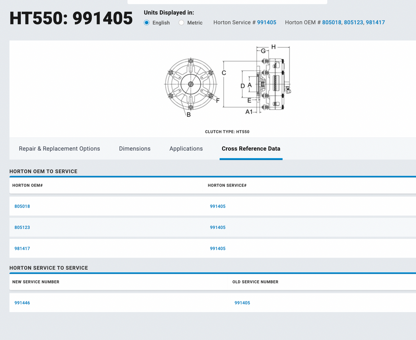Click 805123 in the Horton OEM# column
The height and width of the screenshot is (340, 416).
point(22,227)
